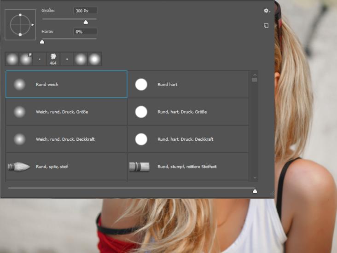Pick Rund, hart, Druck, Größe preset
The image size is (337, 253).
188,112
